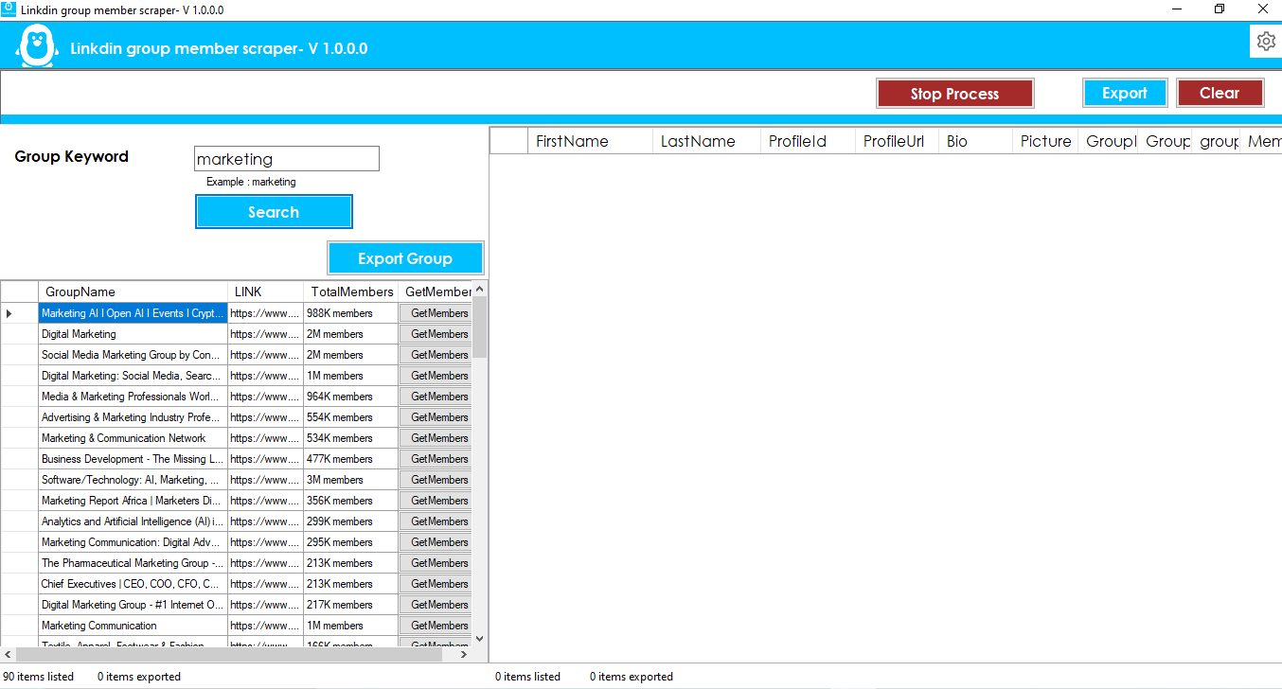Click the '477K members' cell
The image size is (1282, 689).
(x=351, y=459)
